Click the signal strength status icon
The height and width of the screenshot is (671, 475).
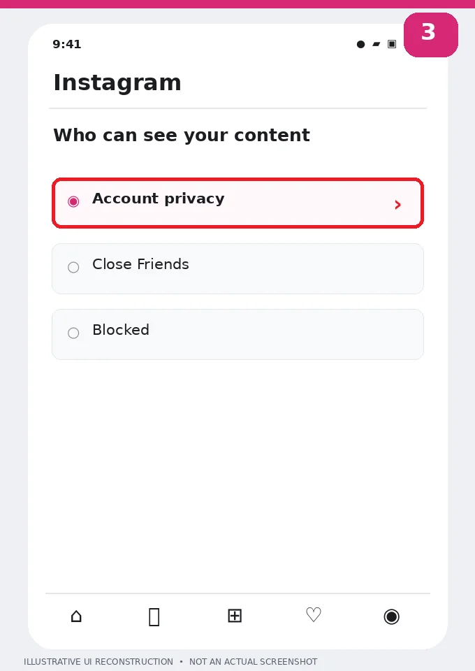click(377, 44)
